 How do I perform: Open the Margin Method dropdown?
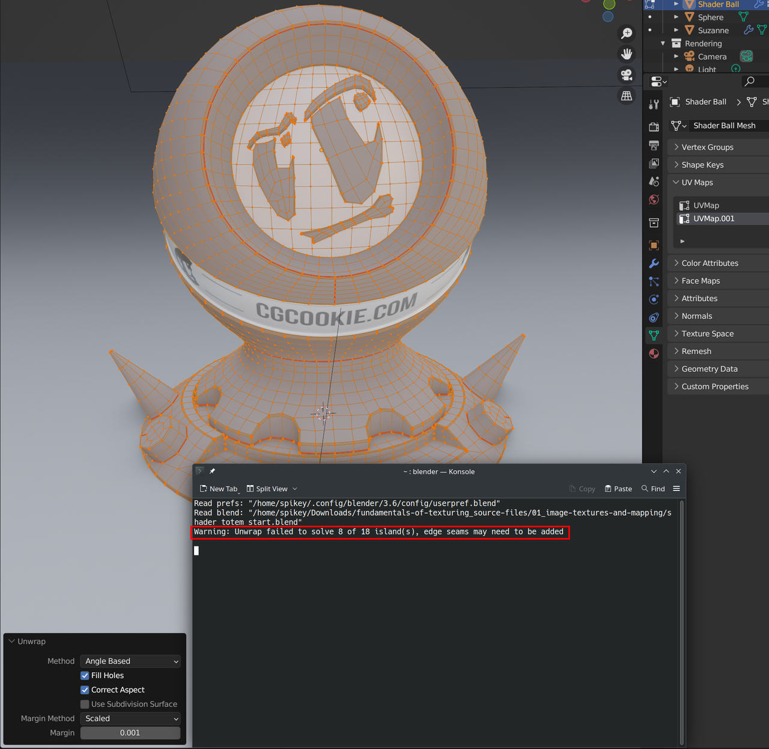click(x=130, y=719)
